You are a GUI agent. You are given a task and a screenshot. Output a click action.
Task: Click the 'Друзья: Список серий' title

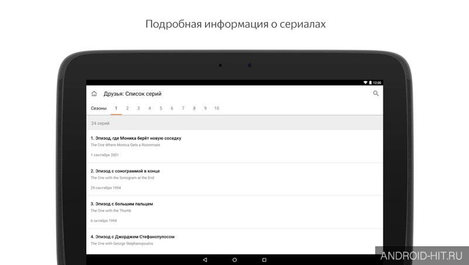point(132,94)
